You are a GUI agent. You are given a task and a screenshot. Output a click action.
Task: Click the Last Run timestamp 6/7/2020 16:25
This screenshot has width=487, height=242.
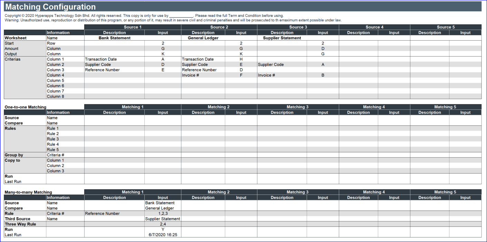pos(163,235)
